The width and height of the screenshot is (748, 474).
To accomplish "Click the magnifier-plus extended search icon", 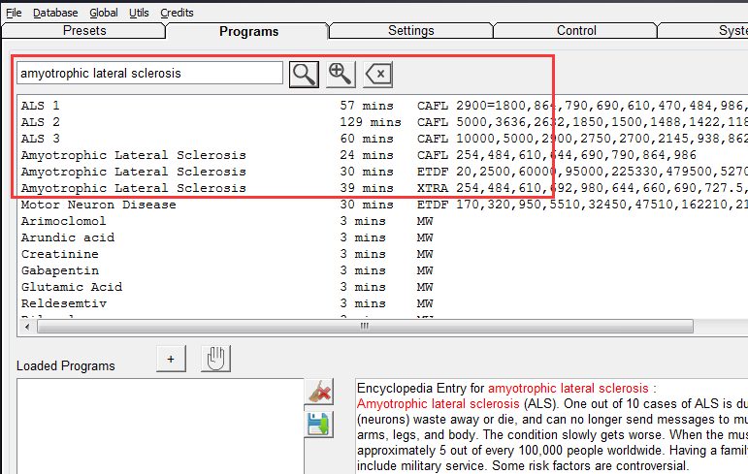I will click(x=341, y=74).
